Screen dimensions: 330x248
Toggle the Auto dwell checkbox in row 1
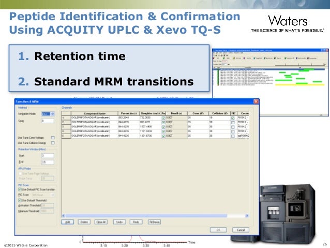pos(163,118)
